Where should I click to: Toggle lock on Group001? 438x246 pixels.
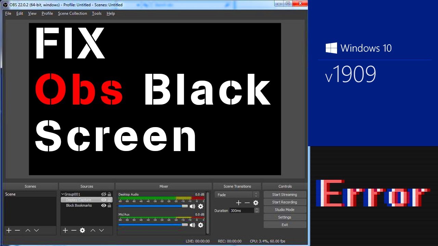pyautogui.click(x=109, y=194)
